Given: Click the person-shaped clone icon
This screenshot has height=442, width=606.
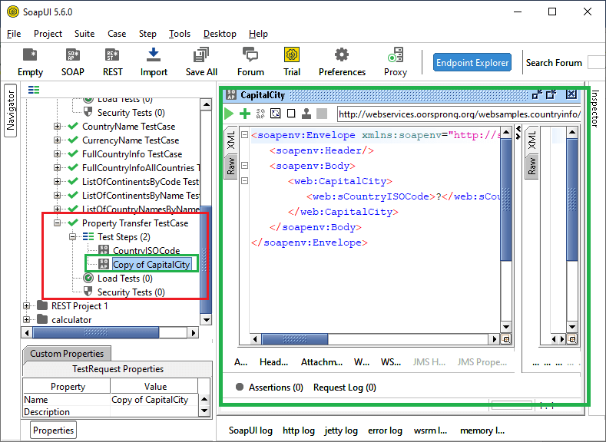Looking at the screenshot, I should coord(306,114).
